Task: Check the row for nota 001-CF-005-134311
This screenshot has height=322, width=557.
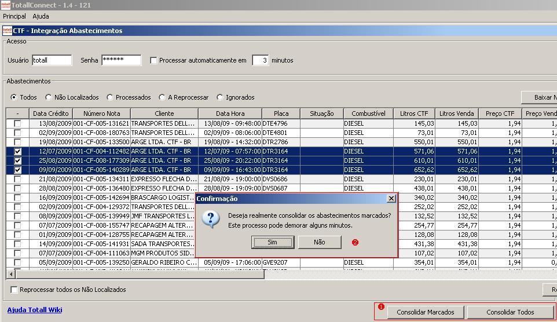Action: click(17, 179)
